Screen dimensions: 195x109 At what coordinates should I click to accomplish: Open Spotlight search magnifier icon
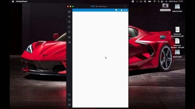158,2
